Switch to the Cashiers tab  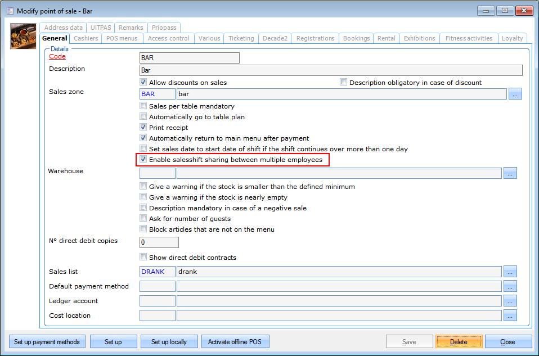tap(86, 38)
